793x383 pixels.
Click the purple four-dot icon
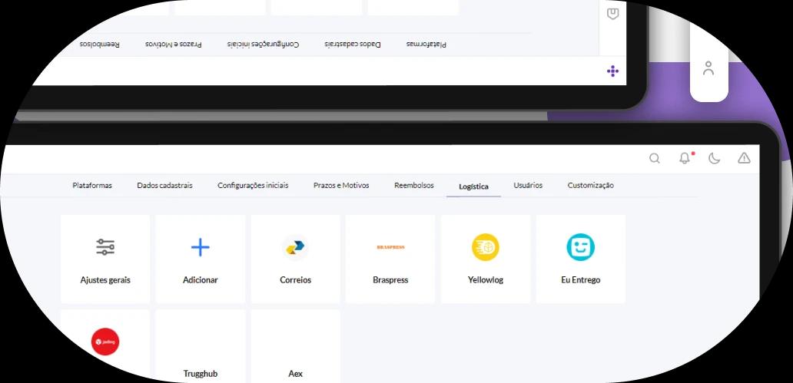(612, 71)
